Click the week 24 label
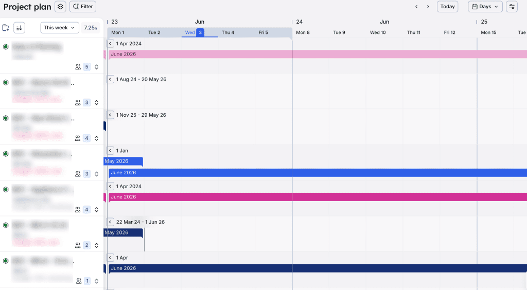 pyautogui.click(x=300, y=22)
